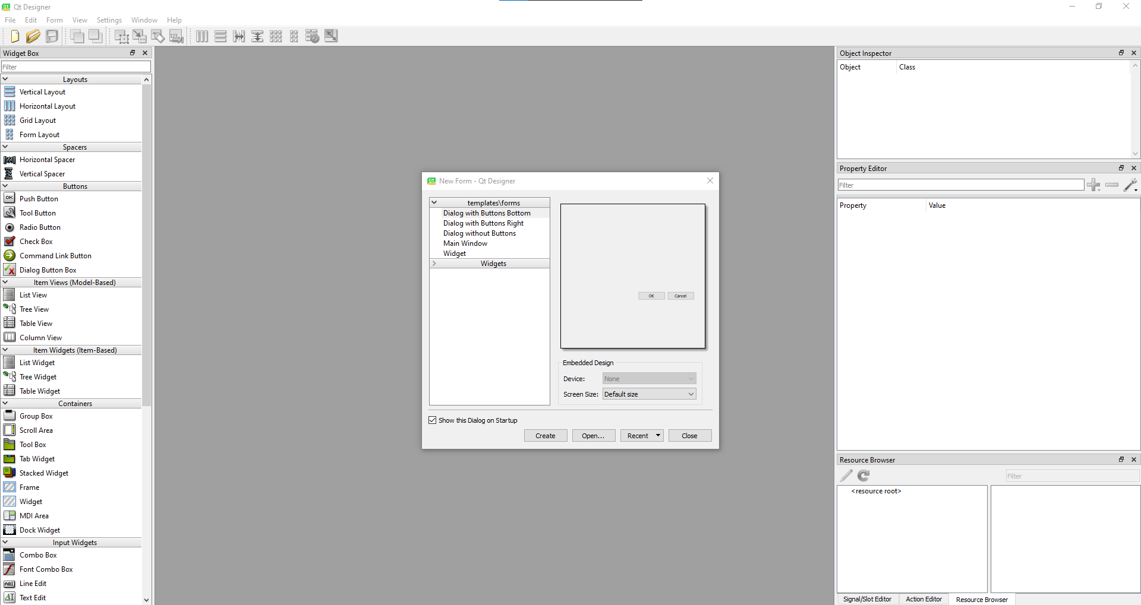Open the Screen Size dropdown
Image resolution: width=1141 pixels, height=605 pixels.
pos(649,394)
